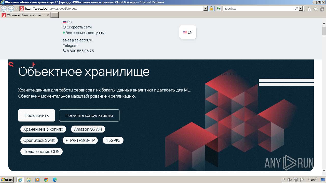Click the page scrollbar down arrow
This screenshot has width=326, height=183.
[324, 171]
